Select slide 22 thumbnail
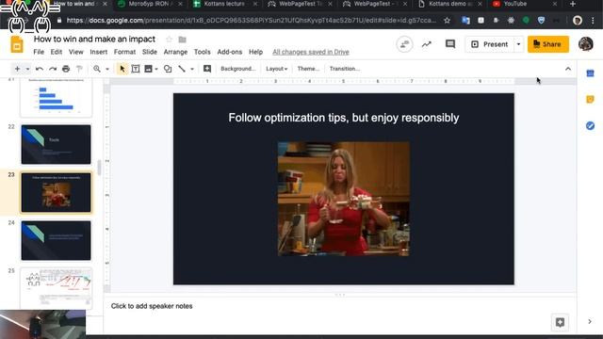Screen dimensions: 603x339 [x=57, y=144]
